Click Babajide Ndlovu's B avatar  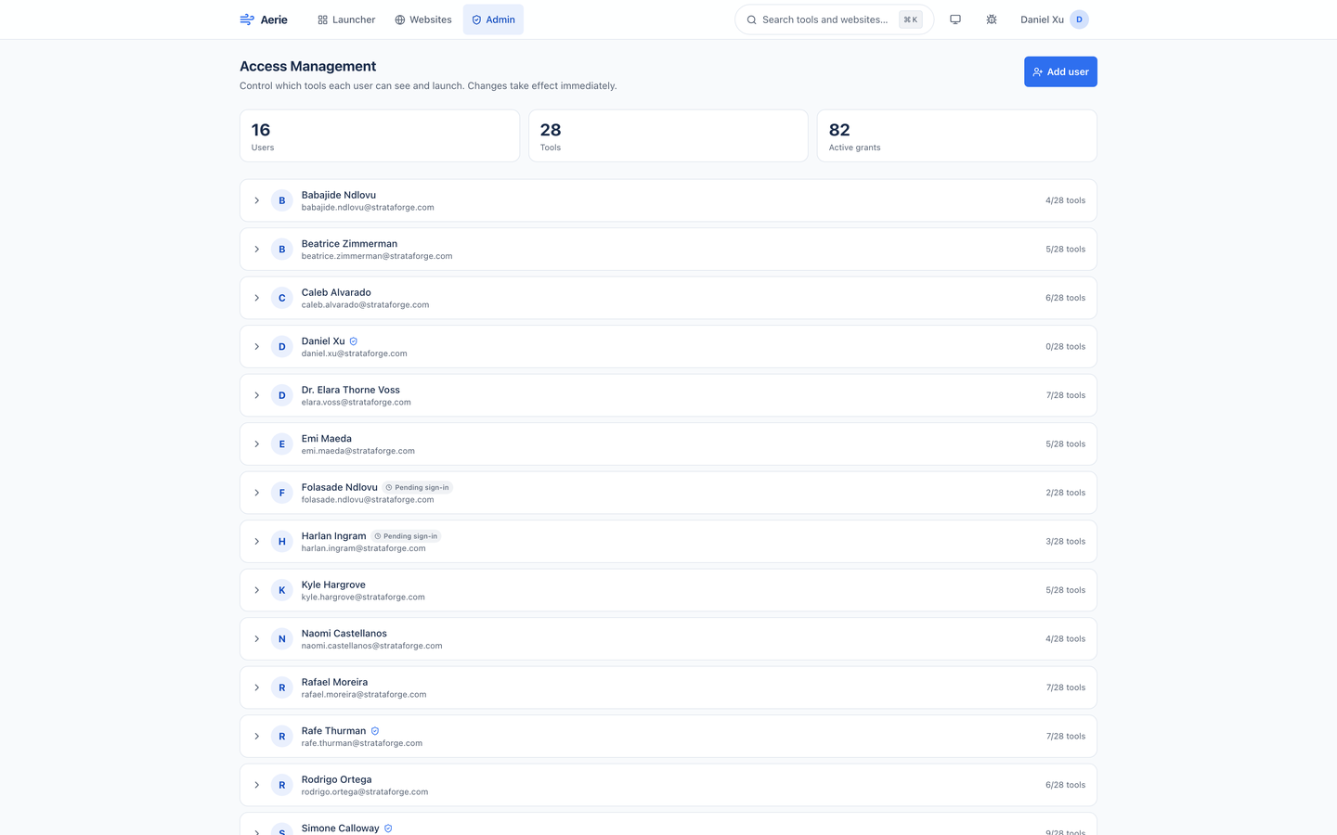(282, 200)
